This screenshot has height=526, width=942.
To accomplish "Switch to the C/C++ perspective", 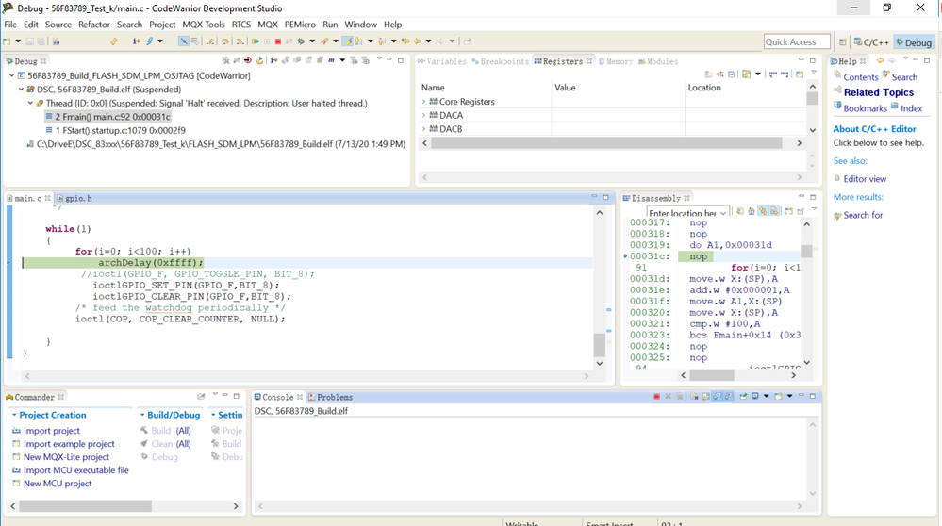I will pos(871,42).
